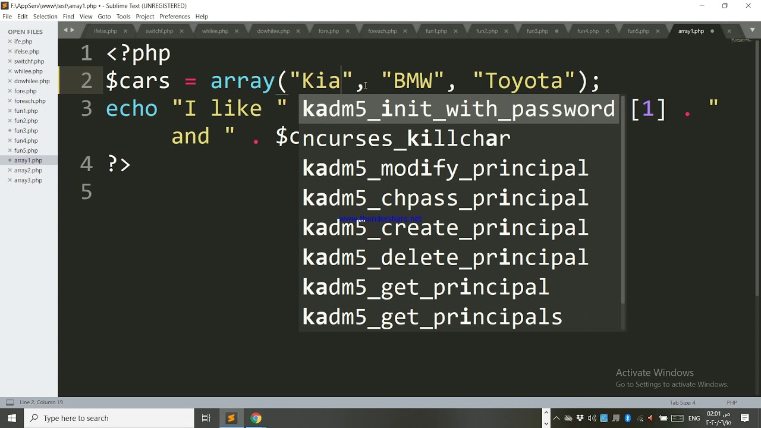Switch to the fore.php tab
761x428 pixels.
pyautogui.click(x=328, y=31)
